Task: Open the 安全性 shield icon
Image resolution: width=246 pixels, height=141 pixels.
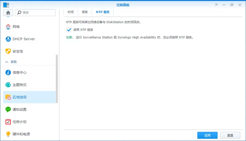Action: point(8,51)
